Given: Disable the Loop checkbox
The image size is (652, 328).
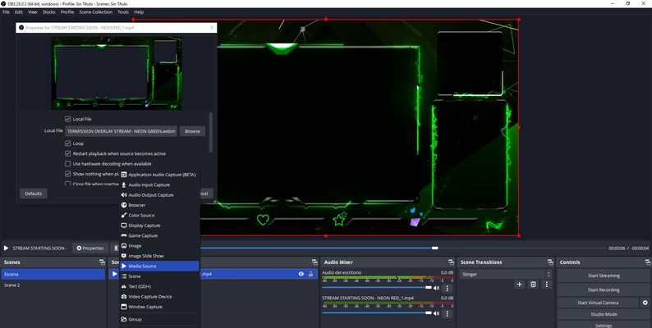Looking at the screenshot, I should (x=68, y=143).
